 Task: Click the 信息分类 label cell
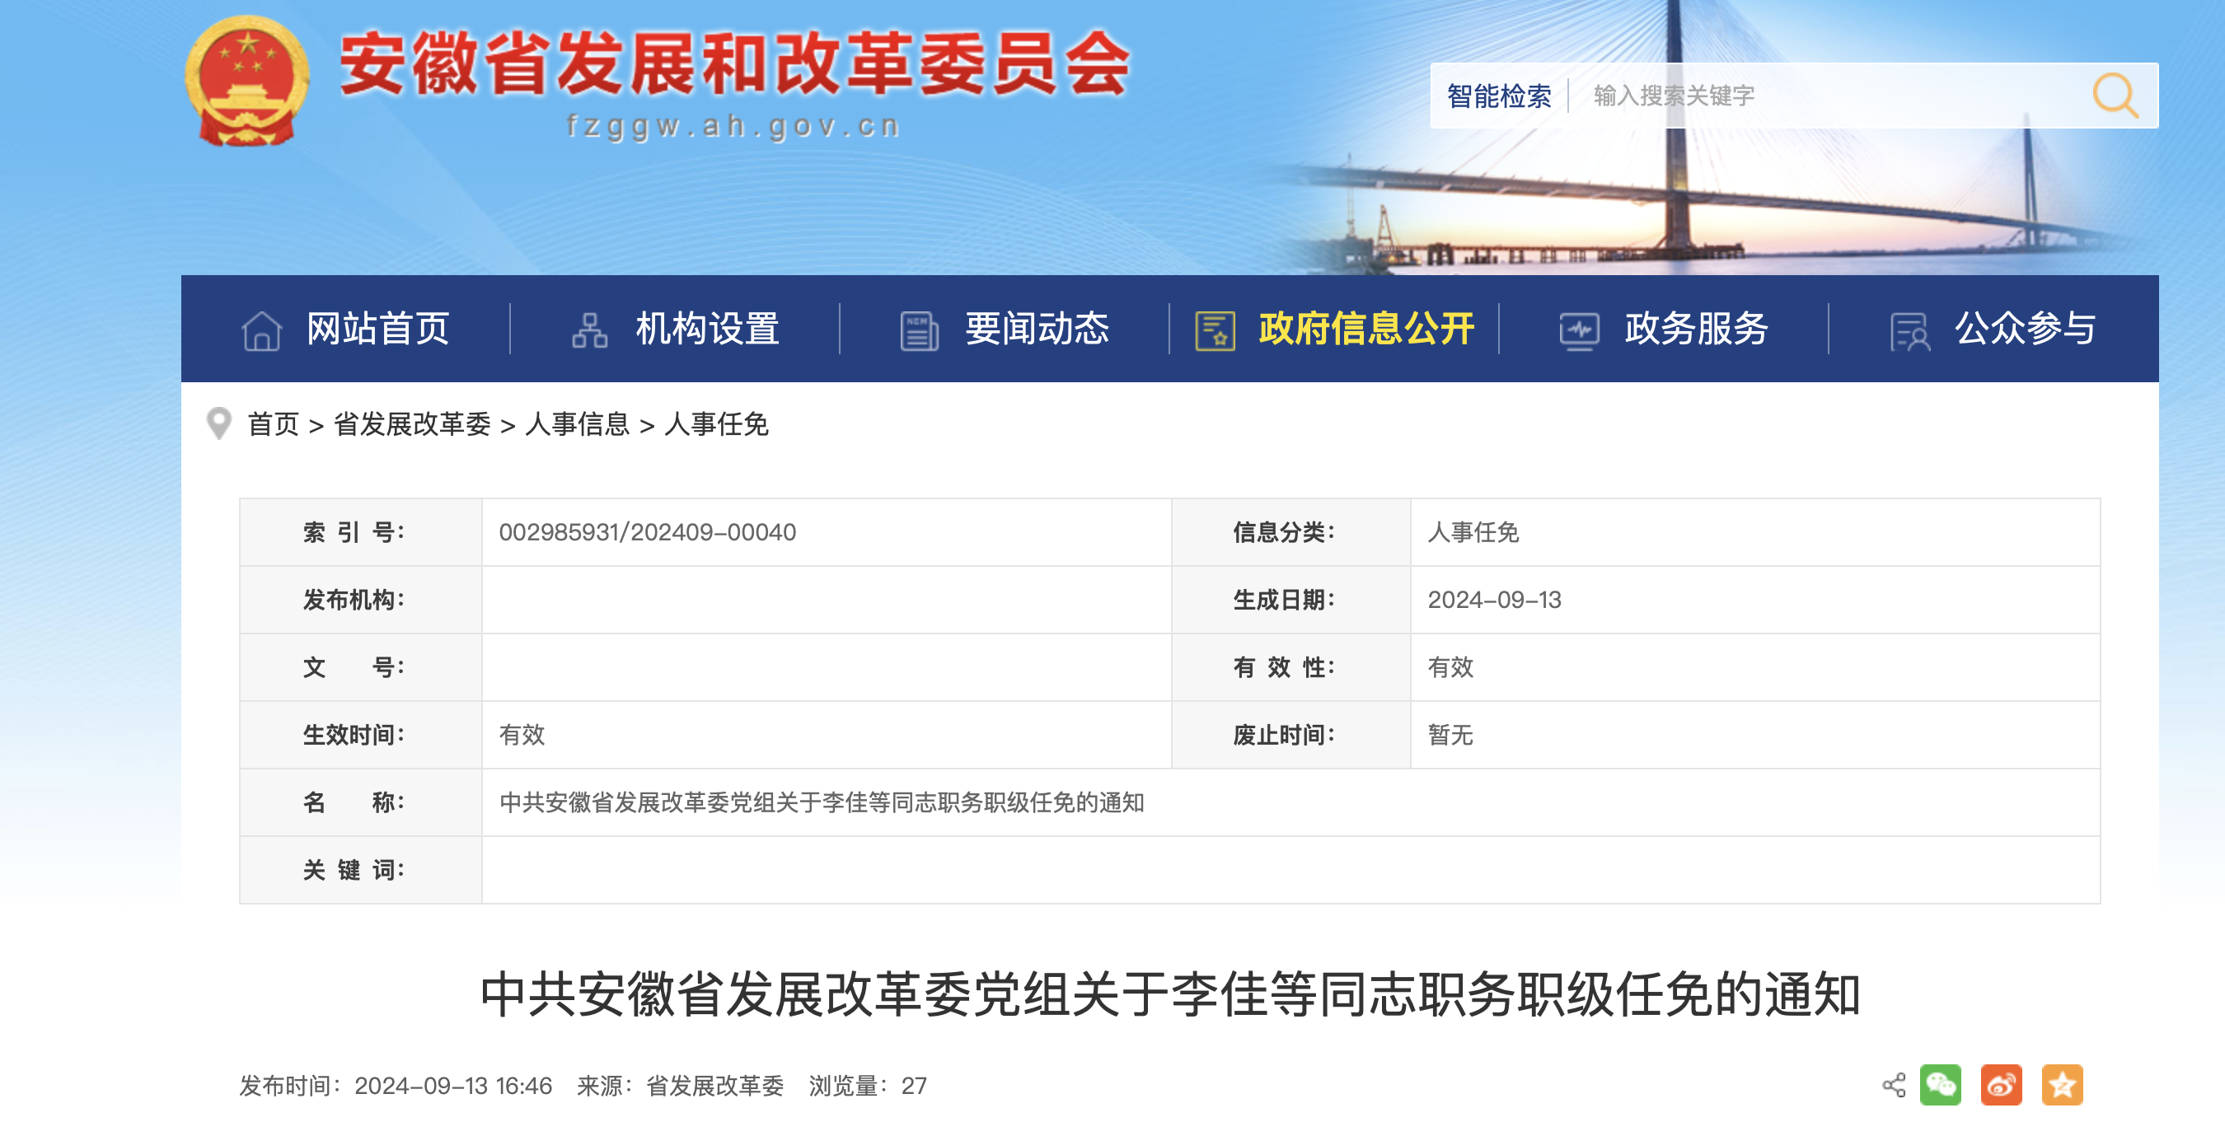(x=1290, y=532)
